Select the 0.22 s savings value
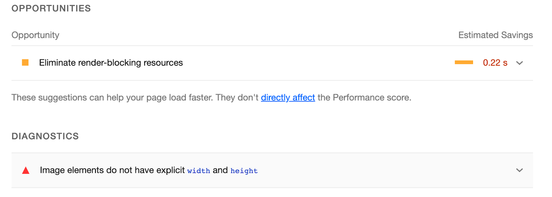 pyautogui.click(x=495, y=63)
